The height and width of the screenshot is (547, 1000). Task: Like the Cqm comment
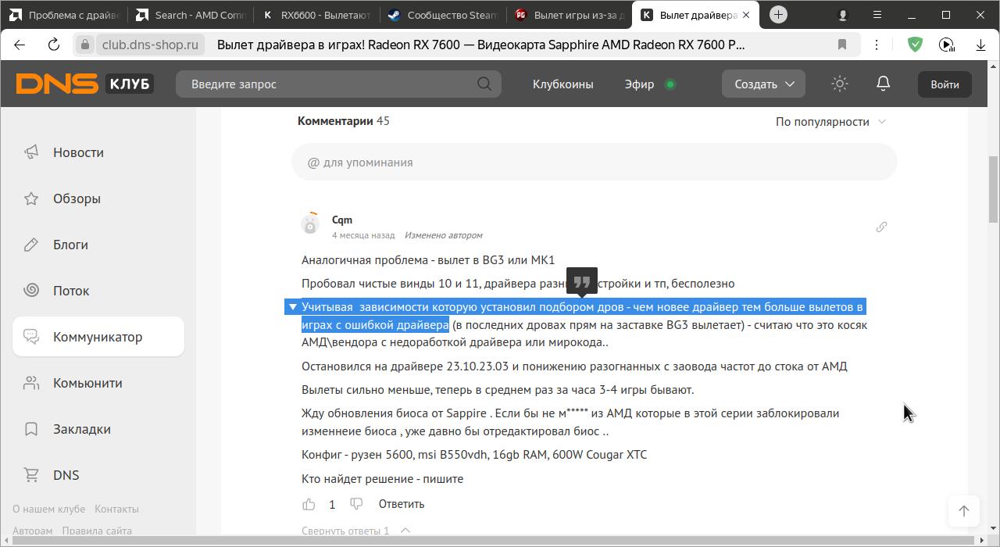click(x=309, y=504)
